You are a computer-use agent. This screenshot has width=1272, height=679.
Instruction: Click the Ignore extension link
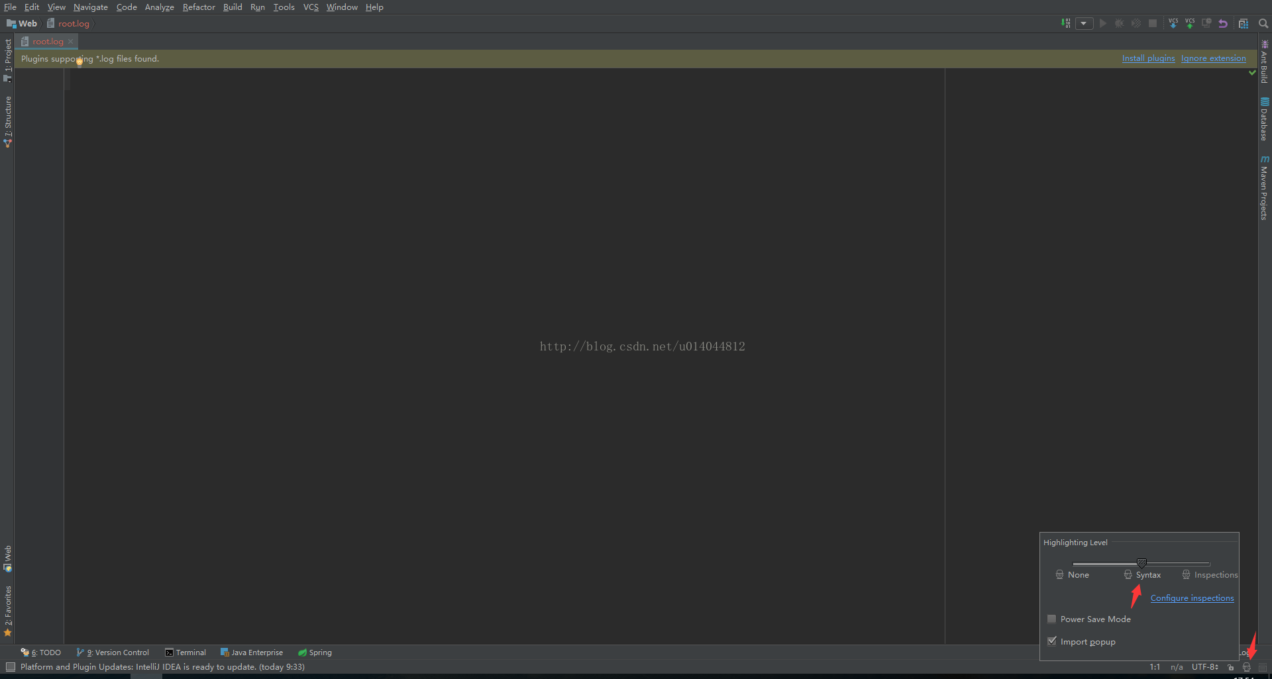point(1213,58)
